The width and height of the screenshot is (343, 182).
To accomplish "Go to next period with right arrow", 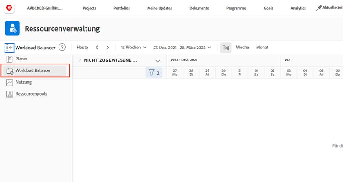I will click(x=107, y=48).
